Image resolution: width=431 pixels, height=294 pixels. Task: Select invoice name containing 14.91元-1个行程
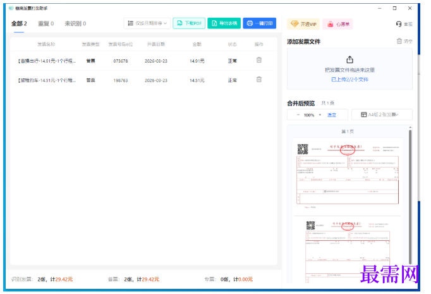[47, 61]
